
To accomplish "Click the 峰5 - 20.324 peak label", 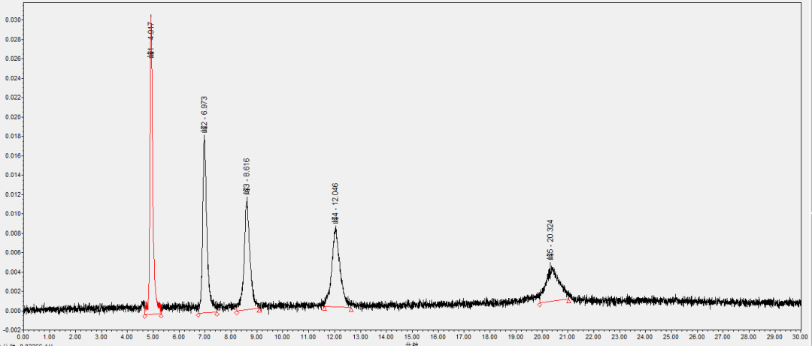I will [550, 239].
